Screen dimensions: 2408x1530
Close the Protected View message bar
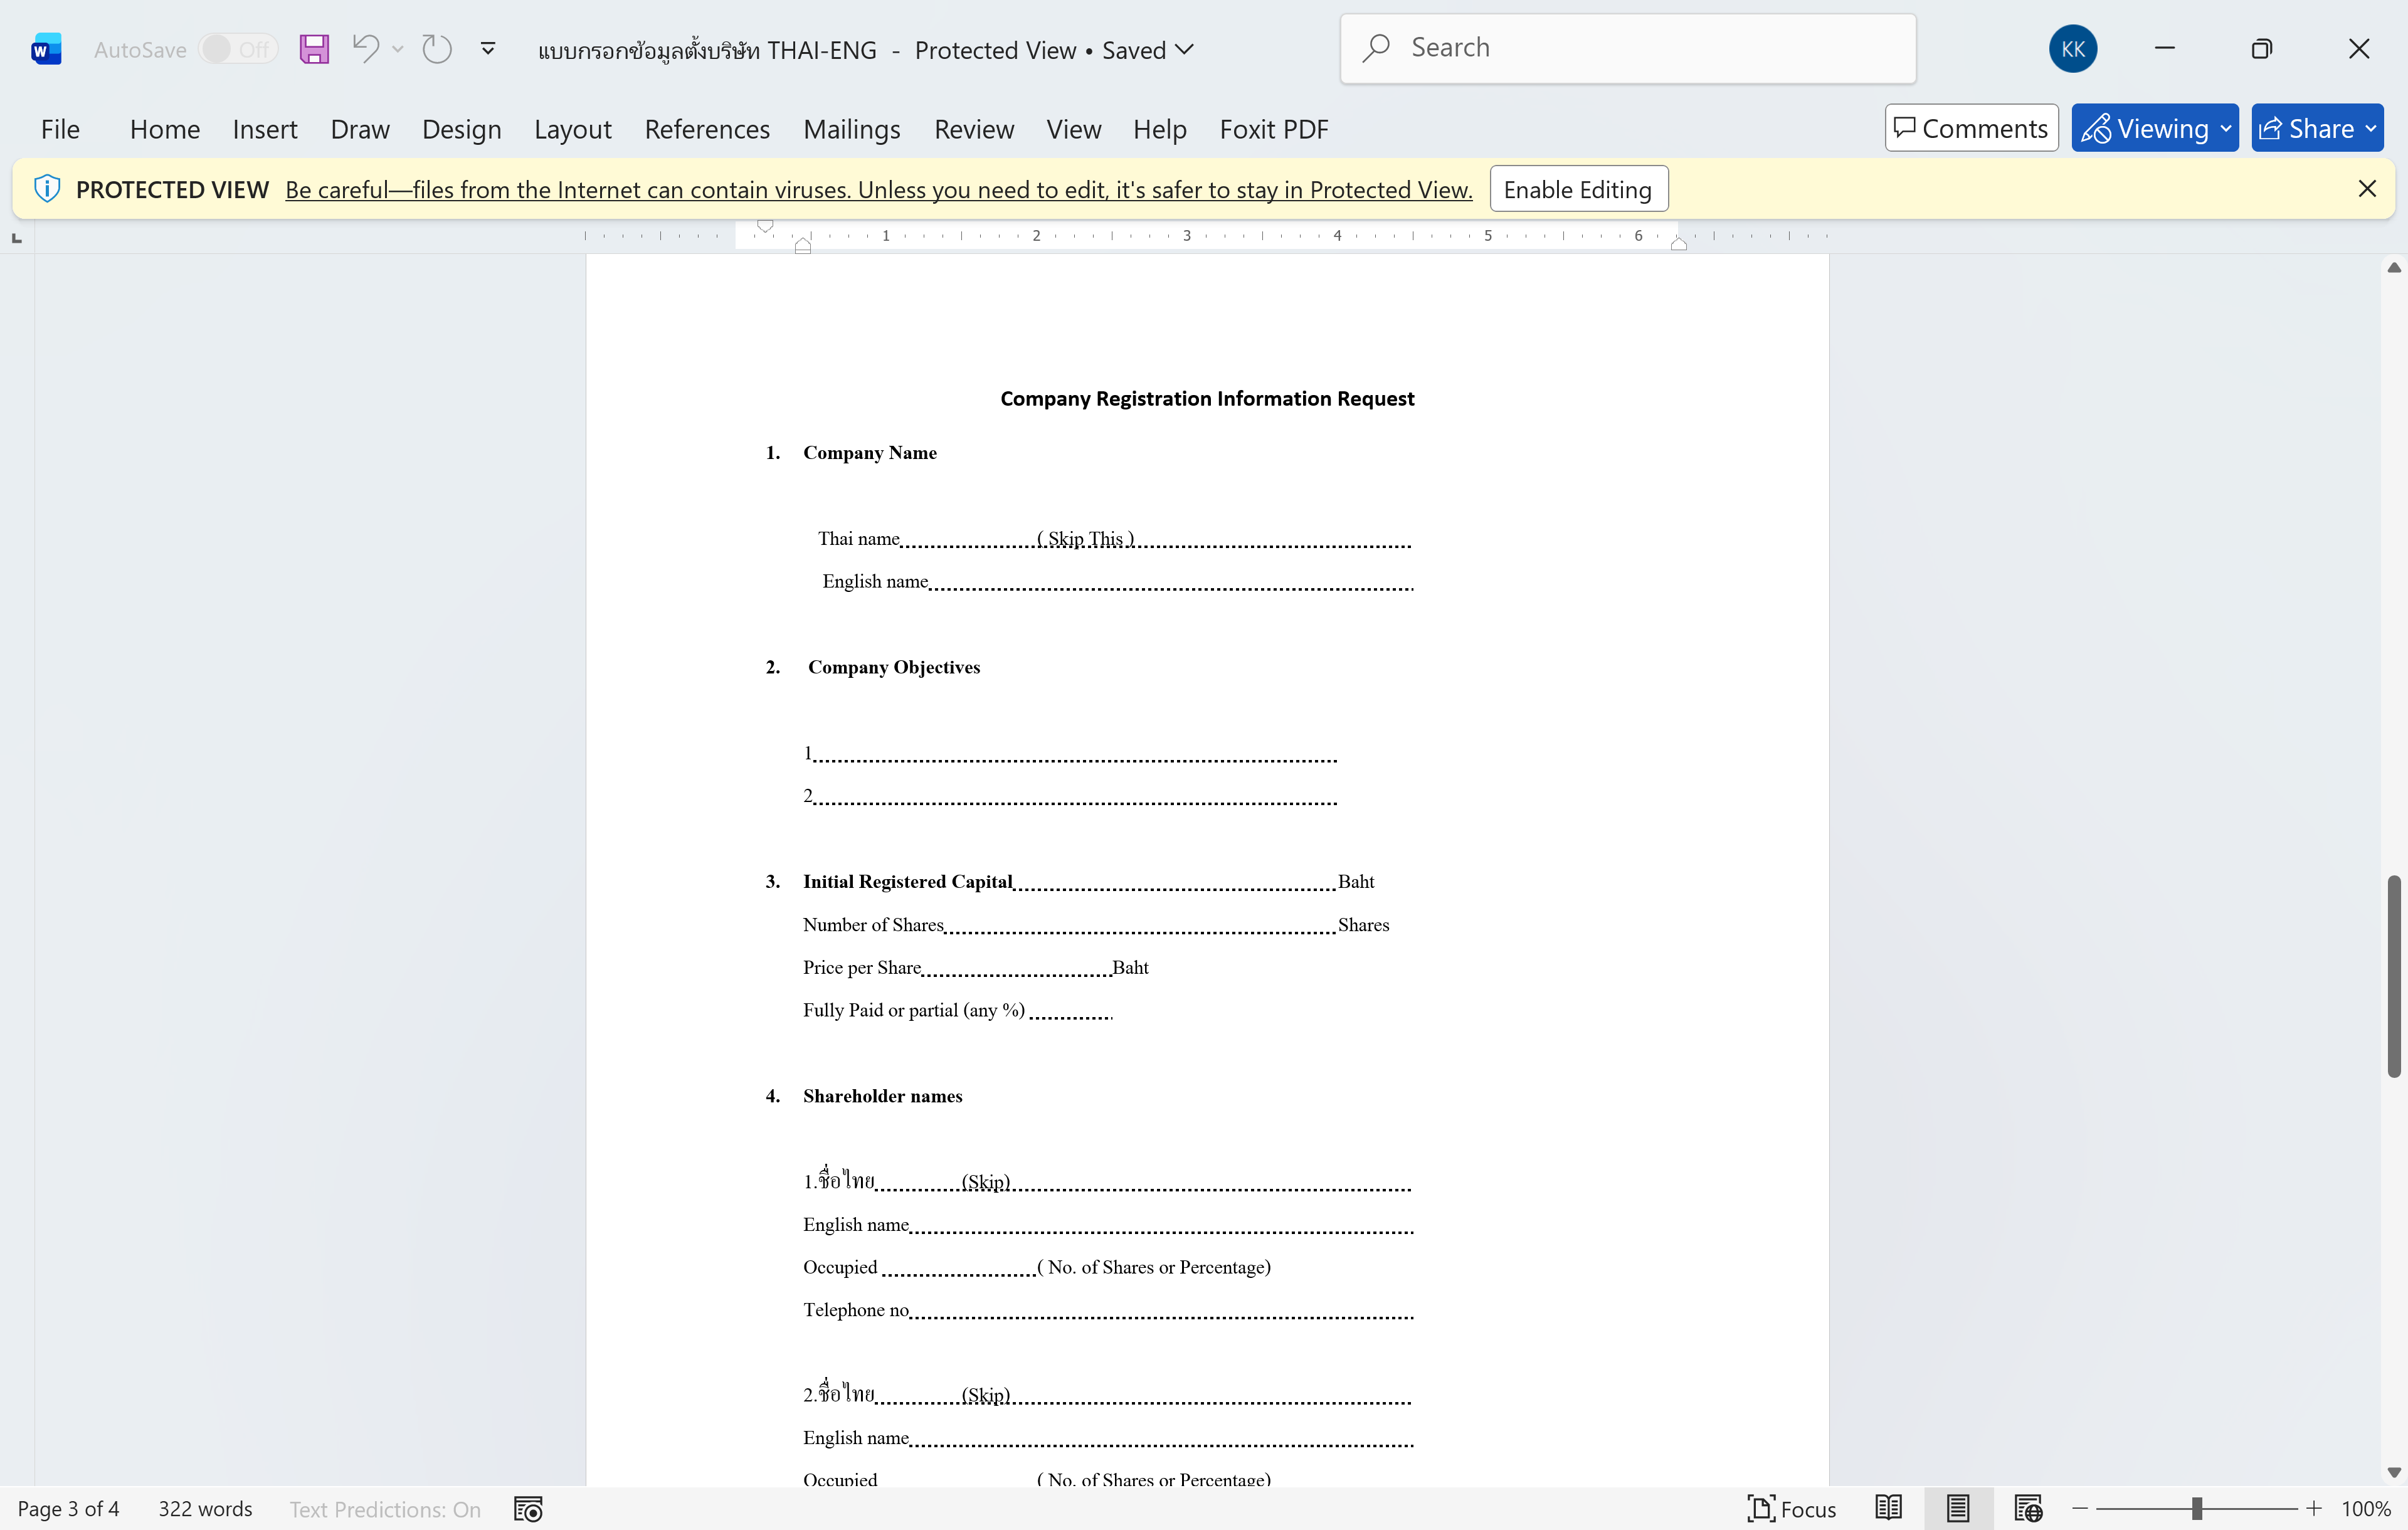coord(2366,189)
